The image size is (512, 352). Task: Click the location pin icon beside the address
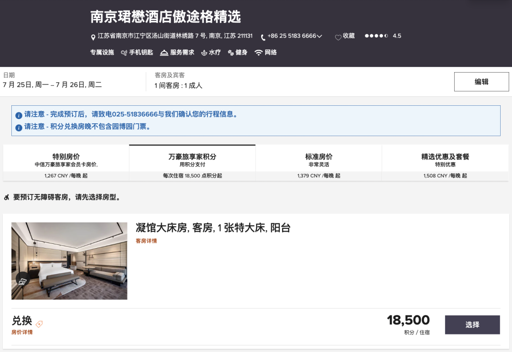(x=93, y=37)
